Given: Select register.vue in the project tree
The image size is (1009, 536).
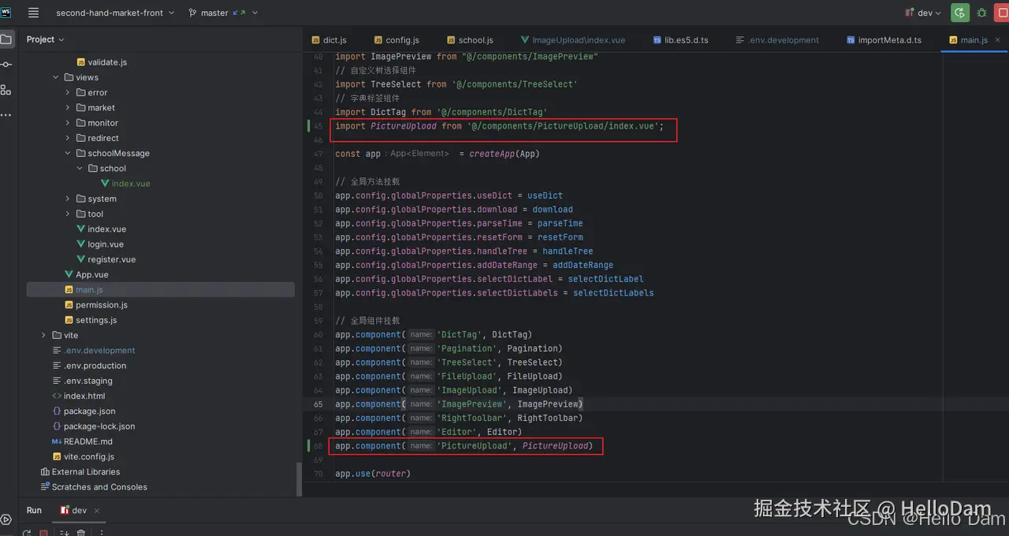Looking at the screenshot, I should tap(111, 259).
